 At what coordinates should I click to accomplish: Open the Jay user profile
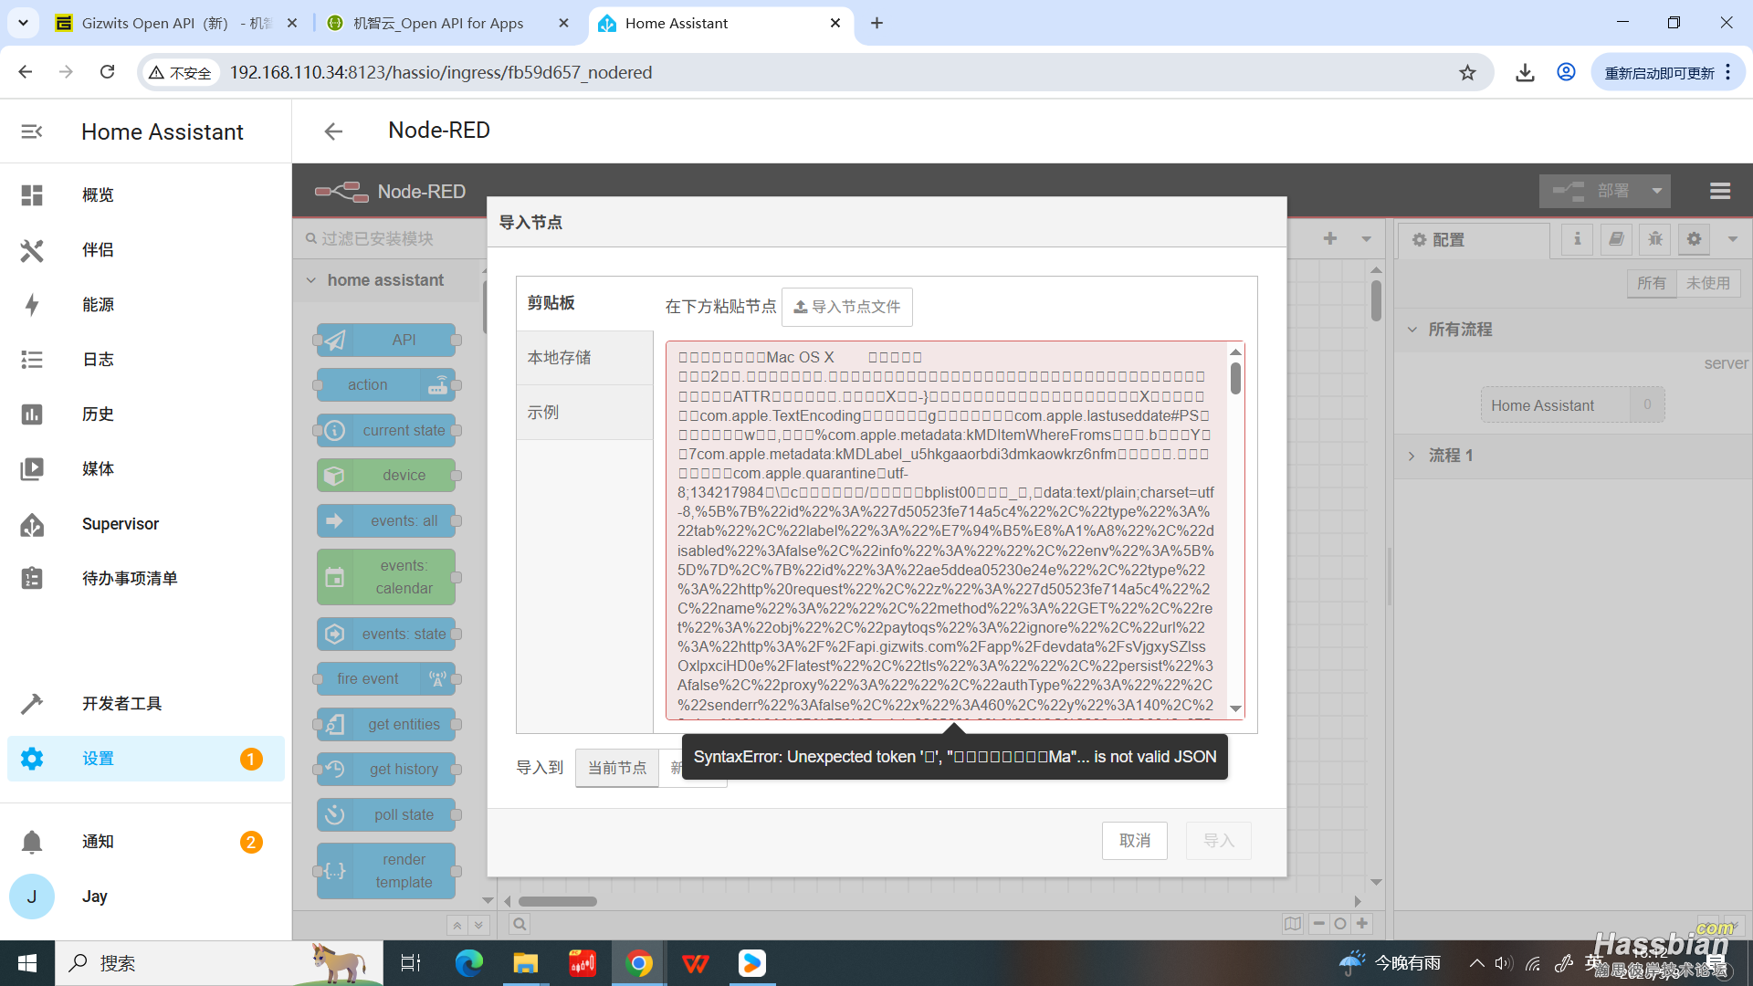[x=146, y=897]
